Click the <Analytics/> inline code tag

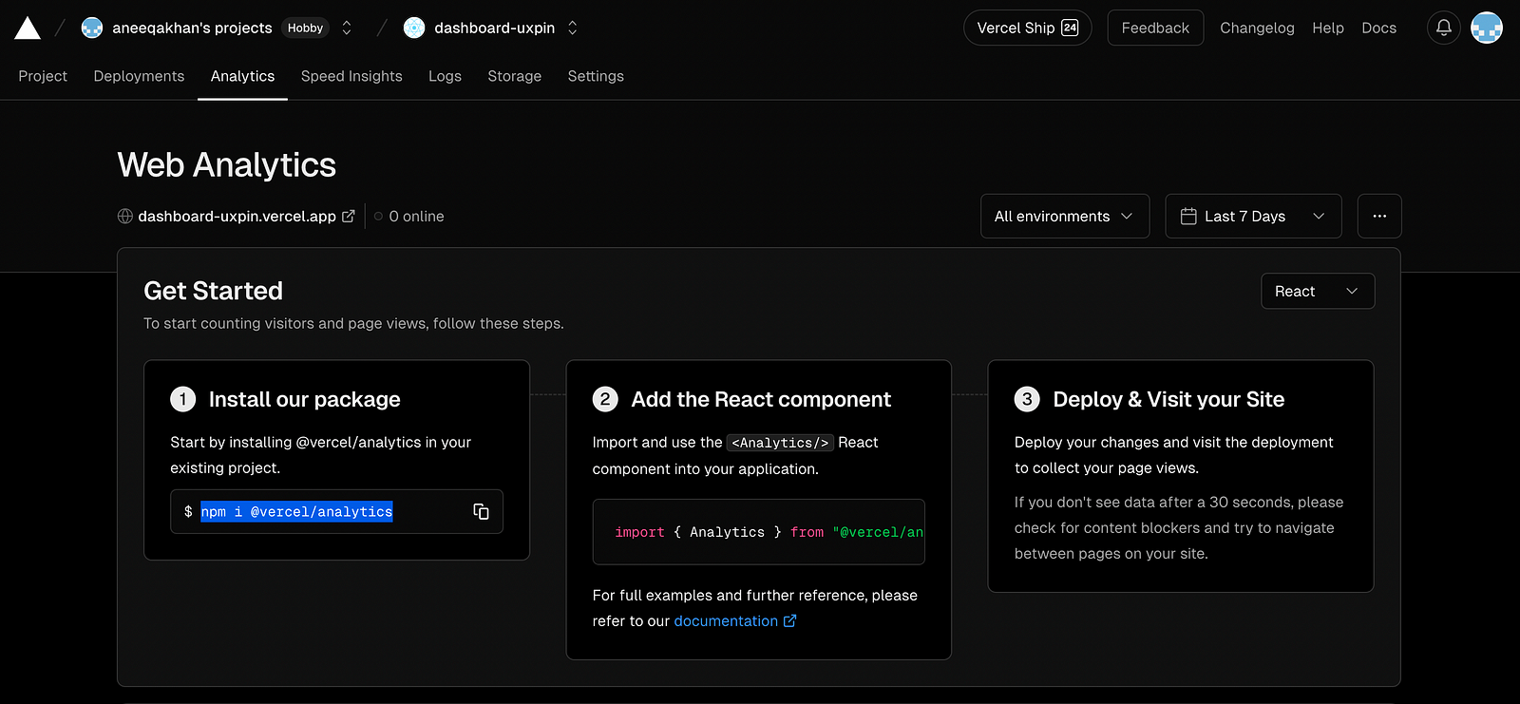pyautogui.click(x=780, y=443)
